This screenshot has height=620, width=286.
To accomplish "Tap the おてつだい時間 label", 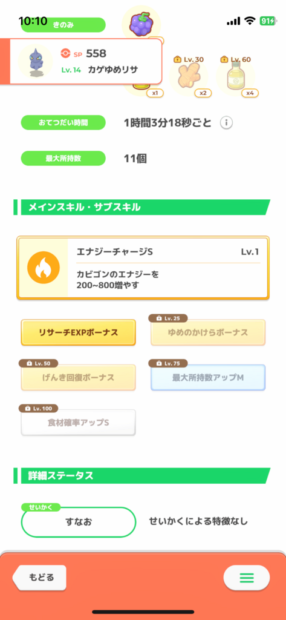I will 63,122.
